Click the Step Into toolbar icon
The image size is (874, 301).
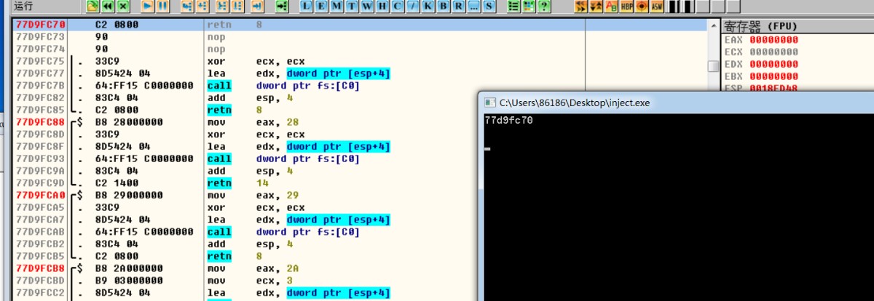pyautogui.click(x=187, y=6)
